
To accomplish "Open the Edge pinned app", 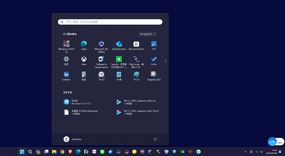I will [84, 44].
